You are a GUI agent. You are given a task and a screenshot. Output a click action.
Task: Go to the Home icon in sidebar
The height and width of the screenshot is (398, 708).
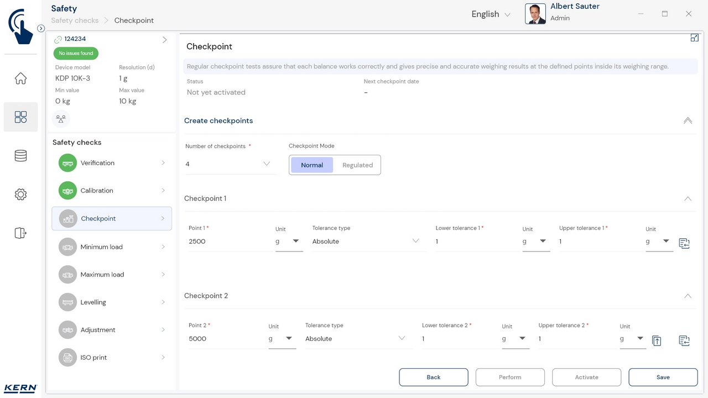(20, 78)
